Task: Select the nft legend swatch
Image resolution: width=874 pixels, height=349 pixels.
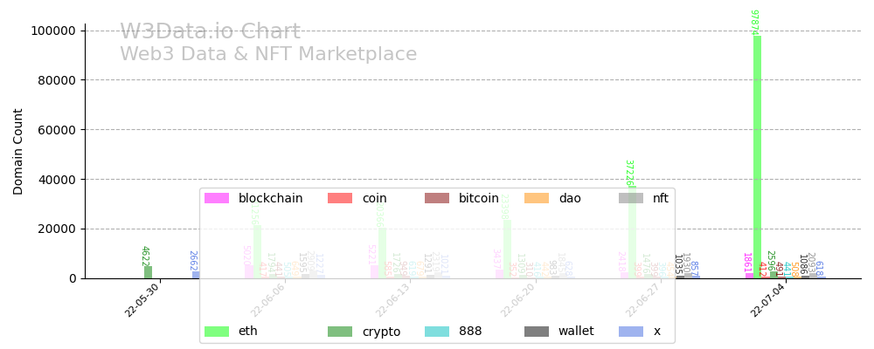Action: (x=630, y=199)
